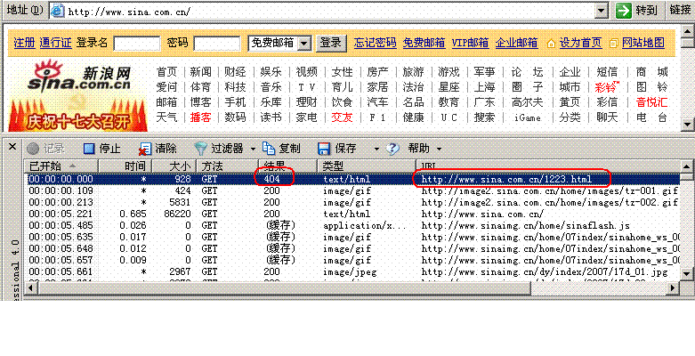This screenshot has width=695, height=356.
Task: Click the page scrollbar up arrow
Action: [x=687, y=31]
